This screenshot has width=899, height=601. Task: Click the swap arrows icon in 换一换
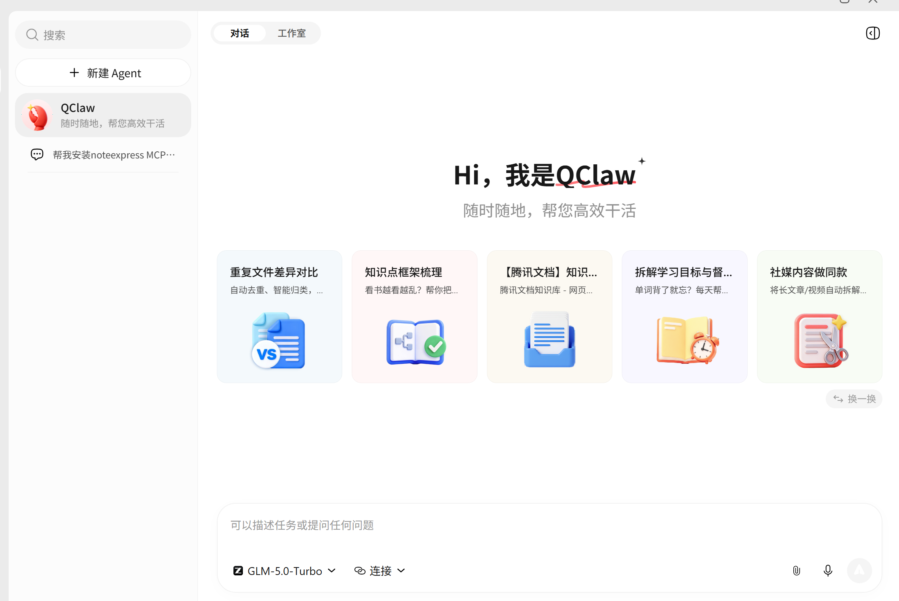point(838,399)
